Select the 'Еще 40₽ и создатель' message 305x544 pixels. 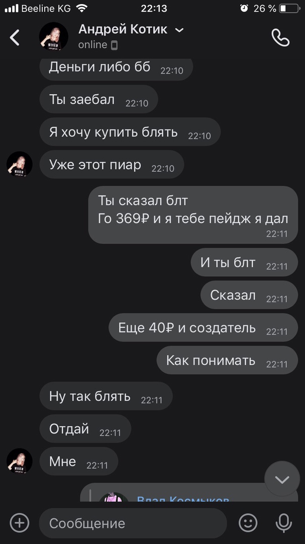203,327
